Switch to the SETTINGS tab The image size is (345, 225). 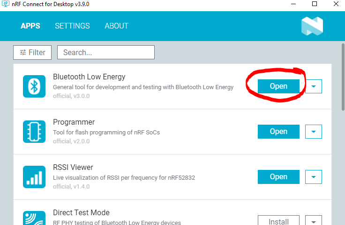(x=72, y=26)
